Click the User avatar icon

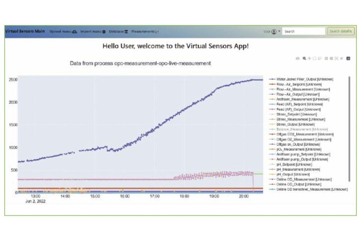[274, 32]
